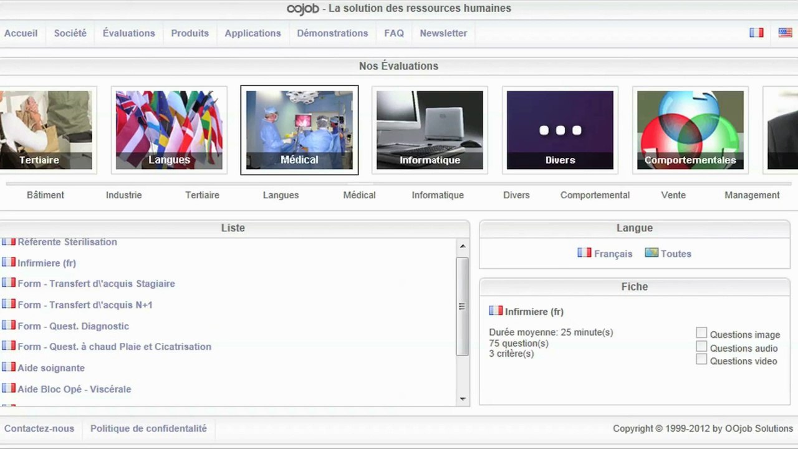Image resolution: width=798 pixels, height=449 pixels.
Task: Switch site language to US English flag
Action: tap(786, 32)
